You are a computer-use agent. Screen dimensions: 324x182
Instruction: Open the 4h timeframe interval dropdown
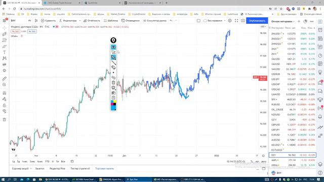click(29, 21)
